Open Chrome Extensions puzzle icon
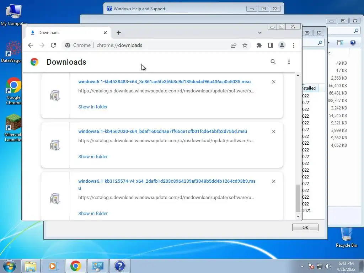 (x=259, y=45)
